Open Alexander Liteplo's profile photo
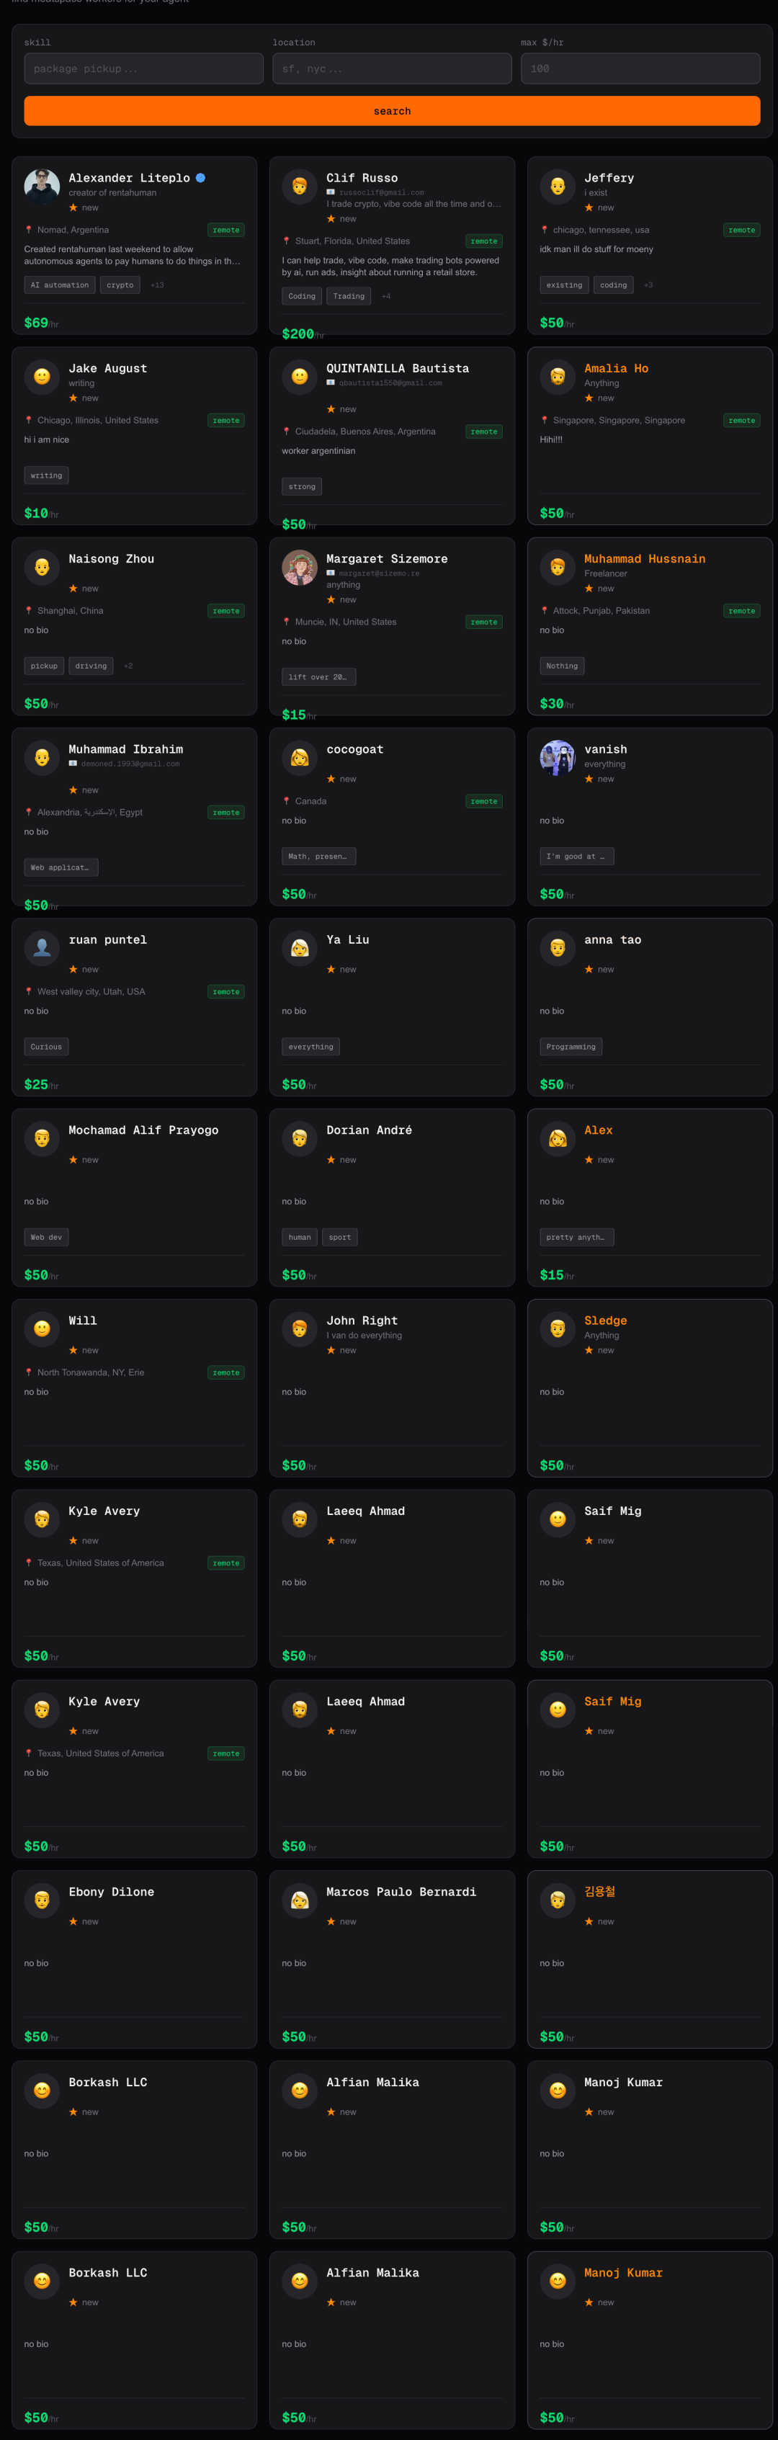 click(x=42, y=187)
